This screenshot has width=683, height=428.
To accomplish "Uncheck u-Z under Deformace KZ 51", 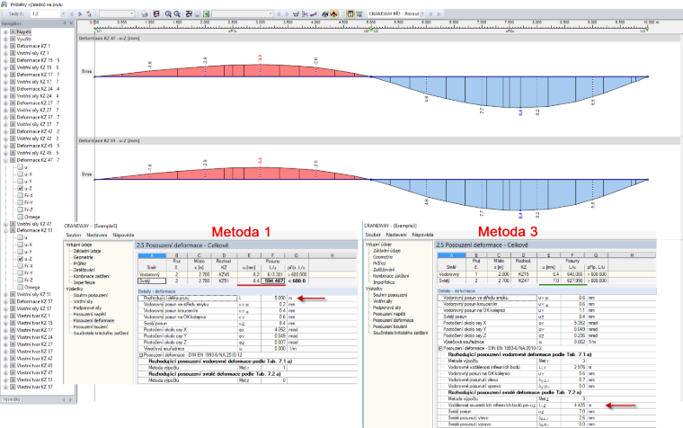I will click(20, 258).
